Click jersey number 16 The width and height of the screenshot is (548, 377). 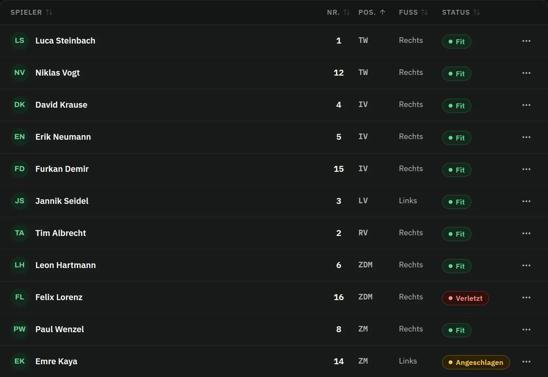339,297
